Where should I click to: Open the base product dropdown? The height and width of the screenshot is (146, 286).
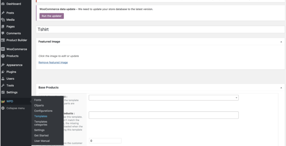[x=163, y=98]
